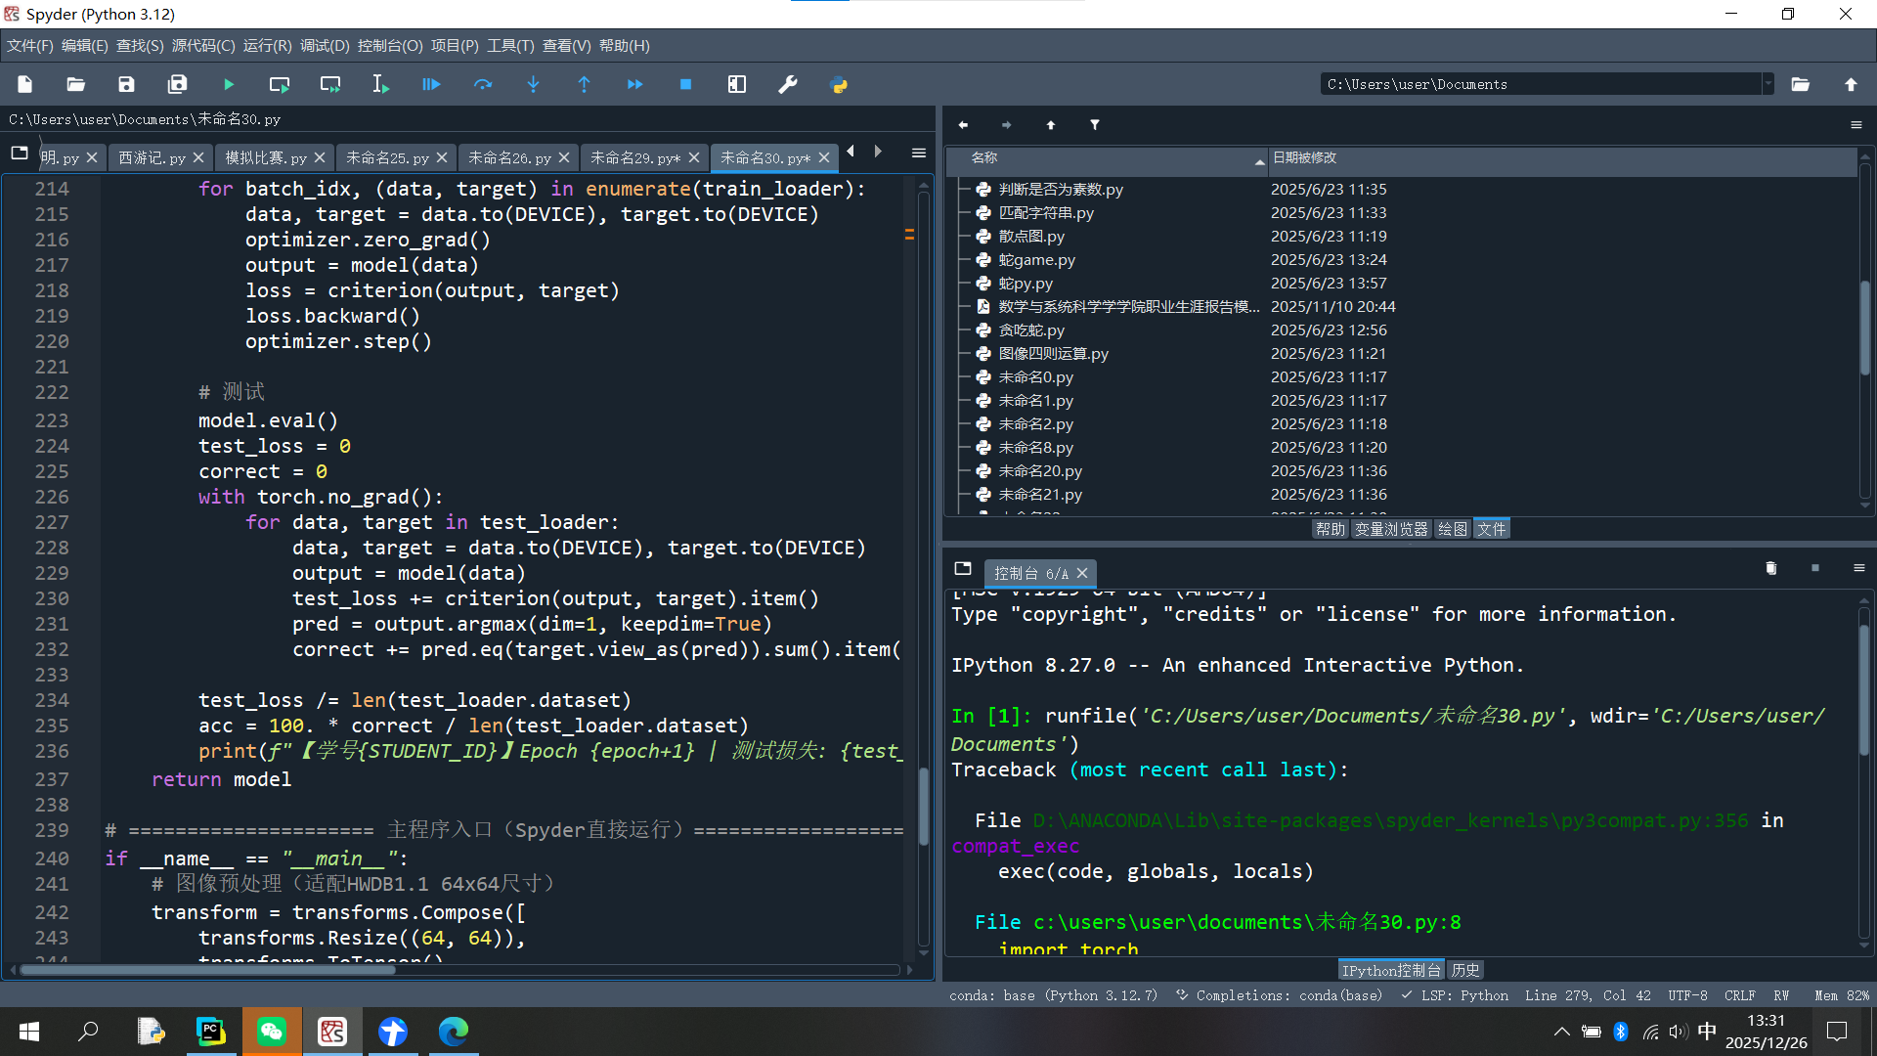Click the green Run file play icon
The width and height of the screenshot is (1877, 1056).
coord(229,85)
